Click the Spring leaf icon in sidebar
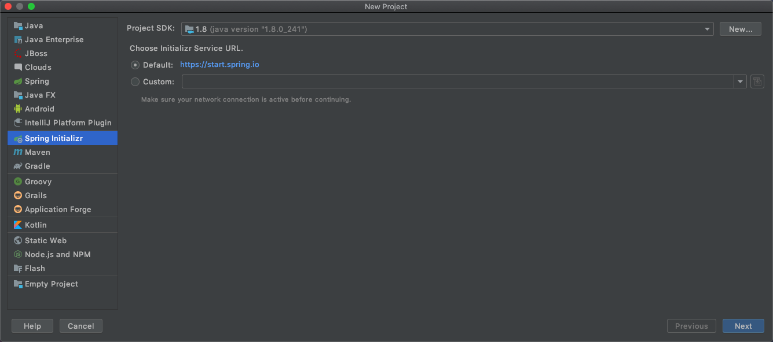The image size is (773, 342). (18, 81)
